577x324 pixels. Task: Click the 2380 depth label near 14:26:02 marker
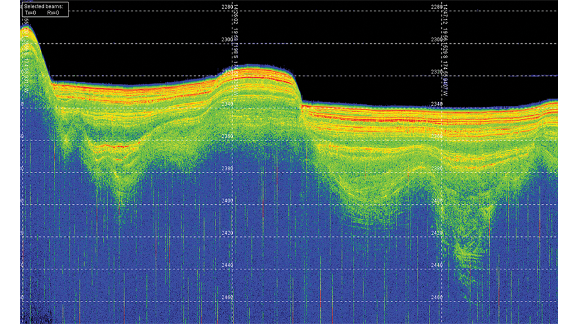(x=227, y=169)
